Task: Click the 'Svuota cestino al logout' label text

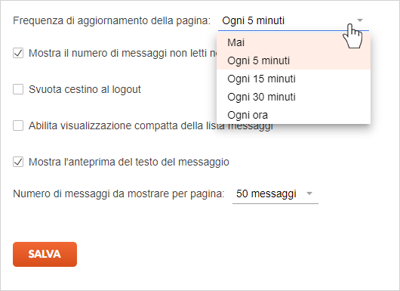Action: (85, 89)
